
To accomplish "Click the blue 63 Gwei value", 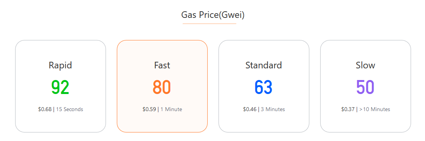I will pos(264,87).
